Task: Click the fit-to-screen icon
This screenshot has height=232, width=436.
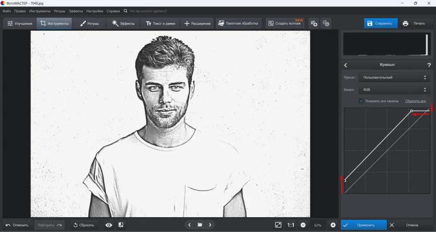Action: [278, 225]
